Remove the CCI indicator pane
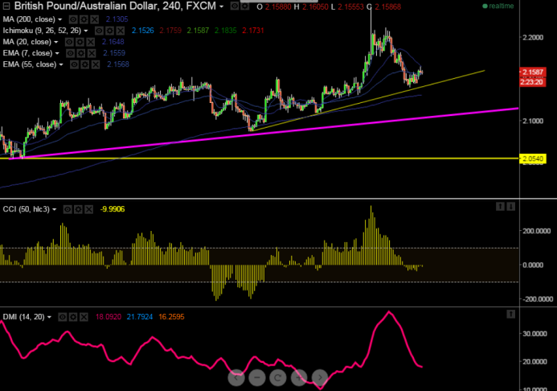Screen dimensions: 557x391 pyautogui.click(x=88, y=209)
